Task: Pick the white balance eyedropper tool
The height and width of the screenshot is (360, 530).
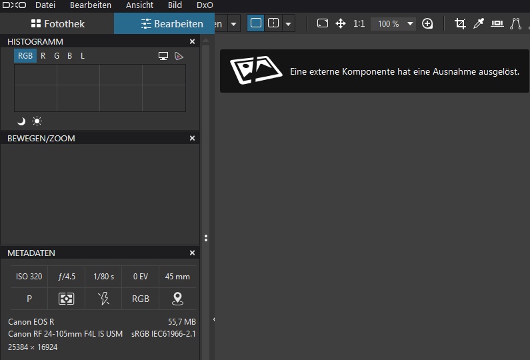Action: [479, 23]
